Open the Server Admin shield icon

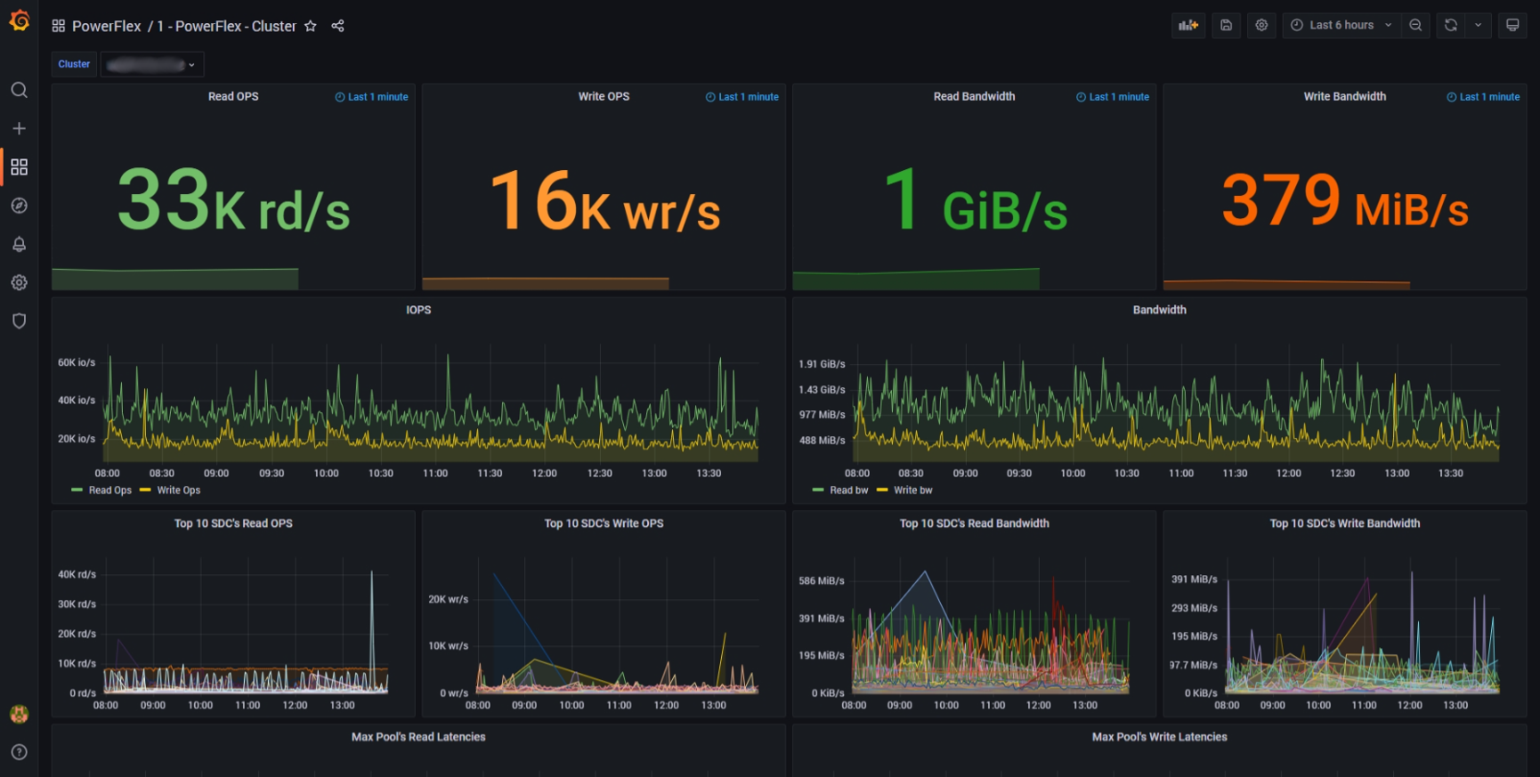click(x=19, y=320)
